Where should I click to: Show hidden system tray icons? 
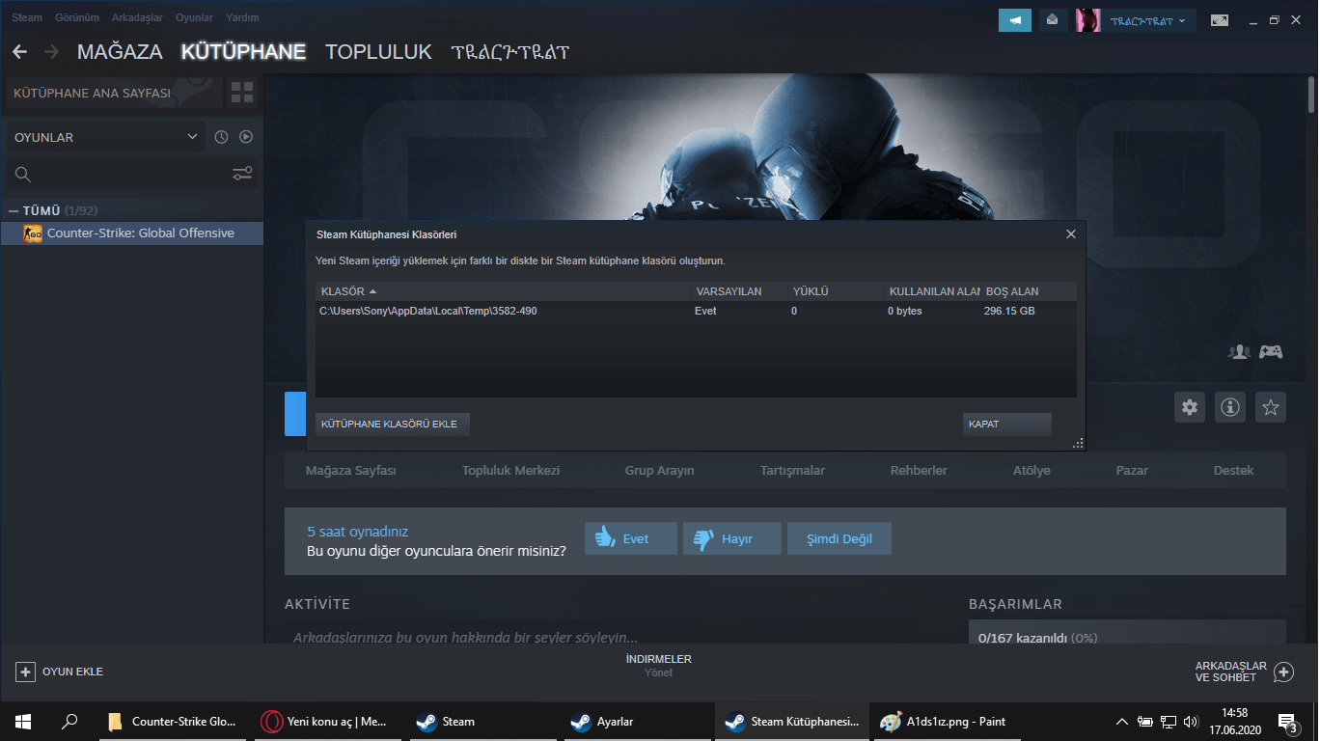tap(1121, 722)
